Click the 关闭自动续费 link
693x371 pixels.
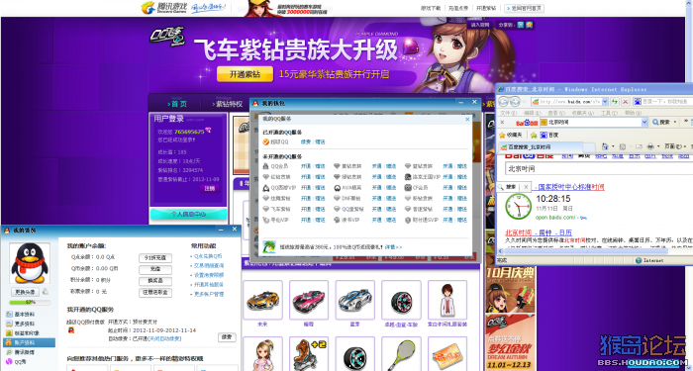click(x=164, y=338)
